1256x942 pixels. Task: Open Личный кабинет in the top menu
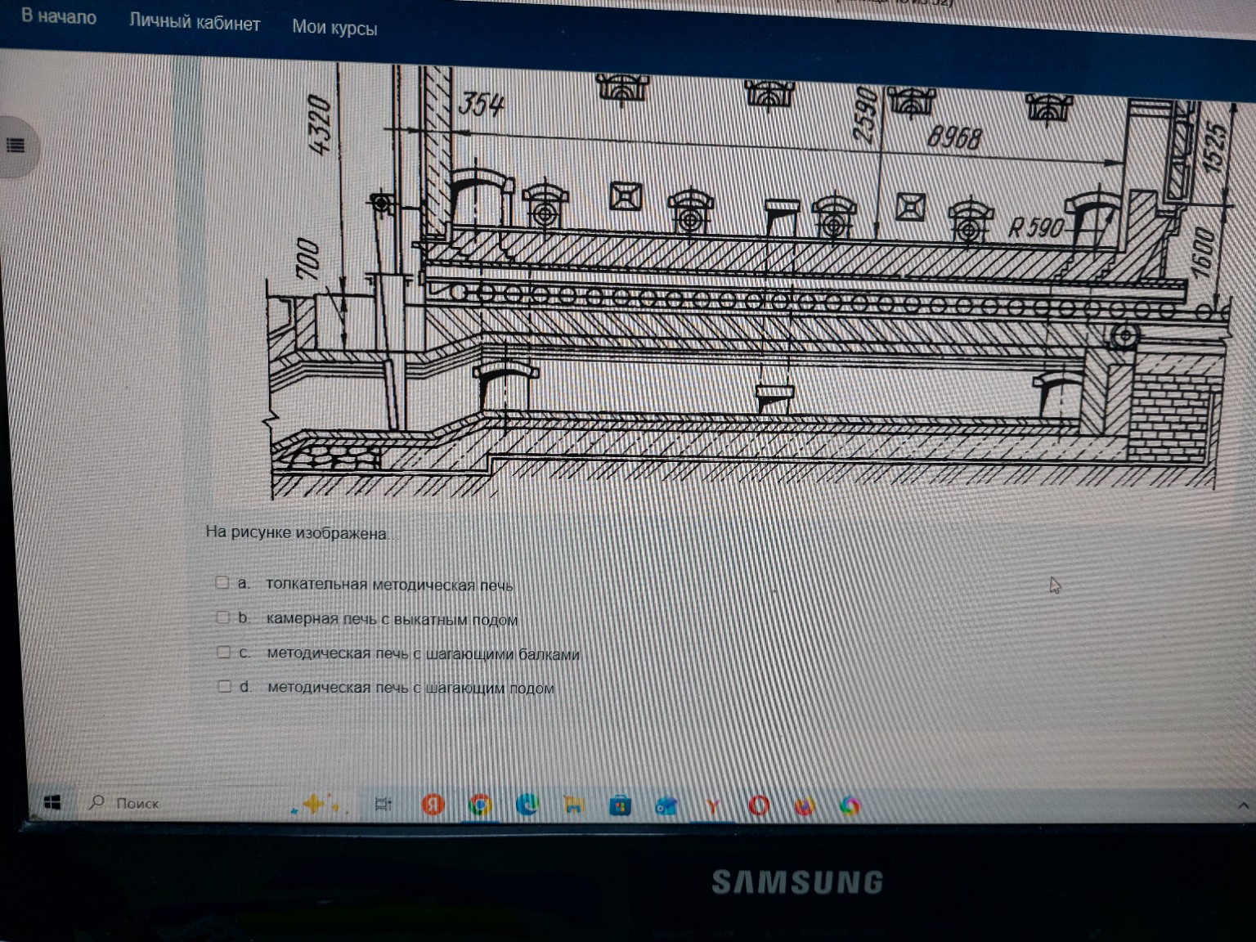(195, 23)
